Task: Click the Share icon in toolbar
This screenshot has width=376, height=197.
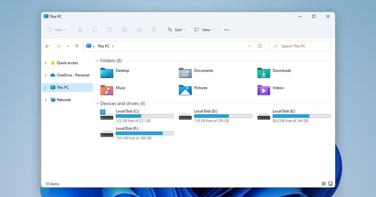Action: [139, 30]
